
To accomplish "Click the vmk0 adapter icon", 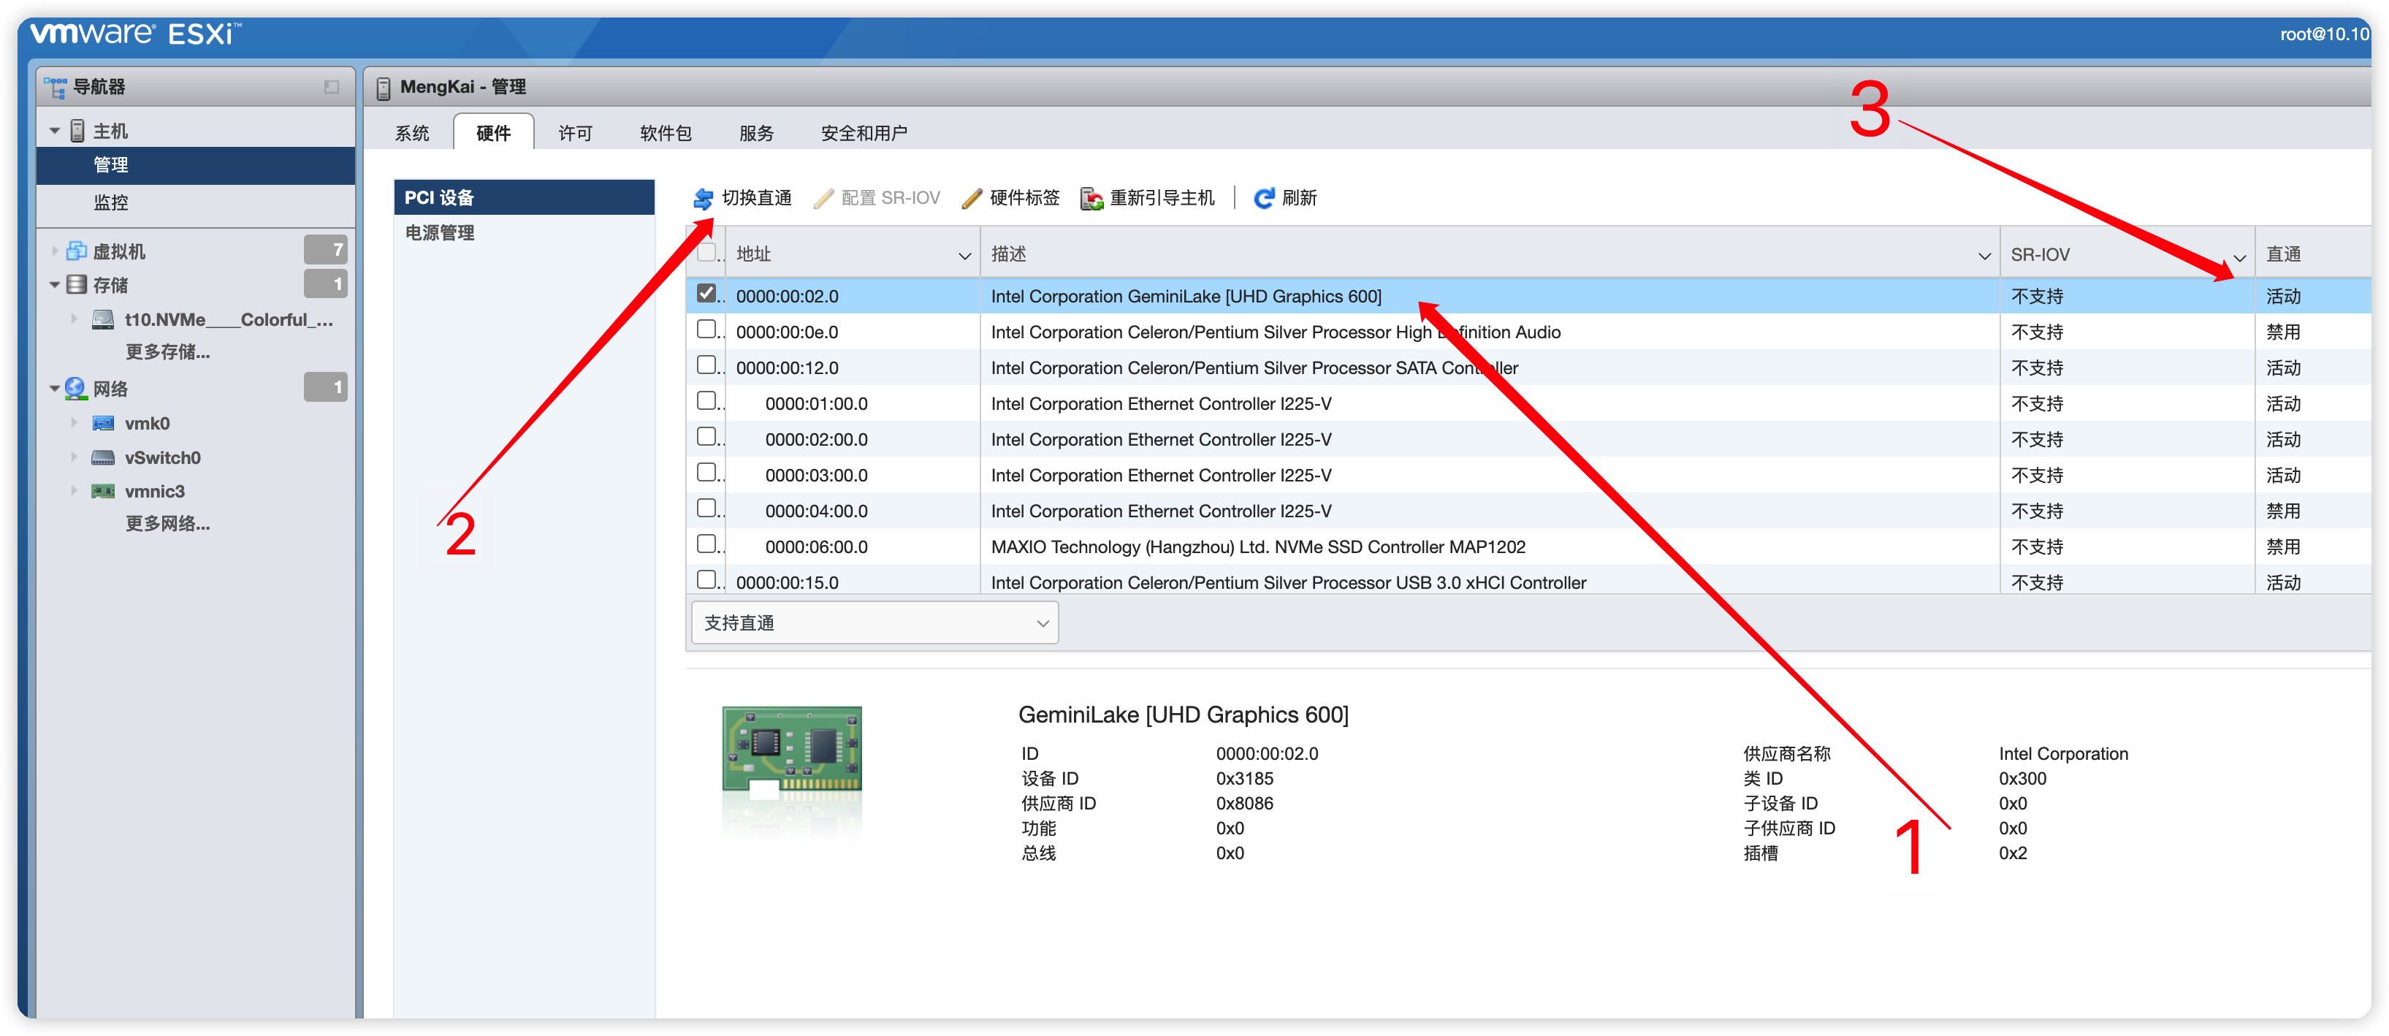I will (x=103, y=424).
